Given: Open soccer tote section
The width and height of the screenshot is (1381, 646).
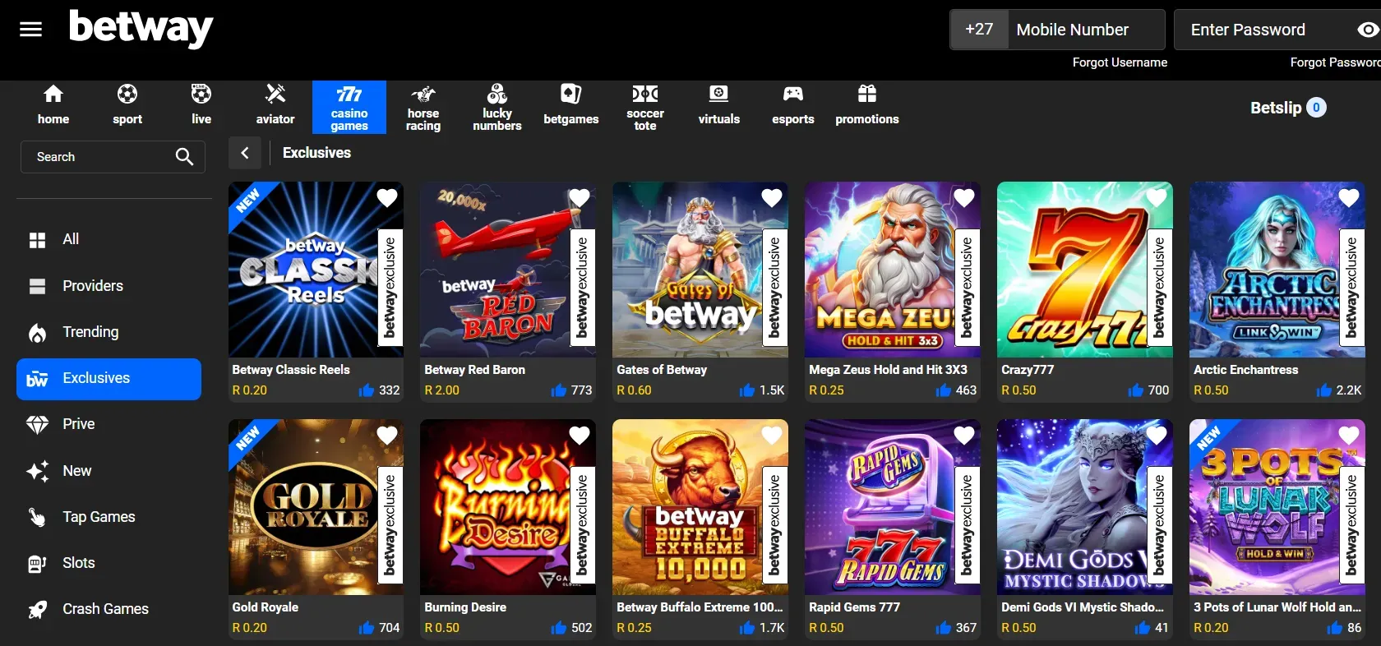Looking at the screenshot, I should point(645,107).
